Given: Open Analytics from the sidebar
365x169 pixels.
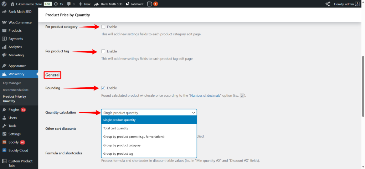Looking at the screenshot, I should click(x=15, y=47).
